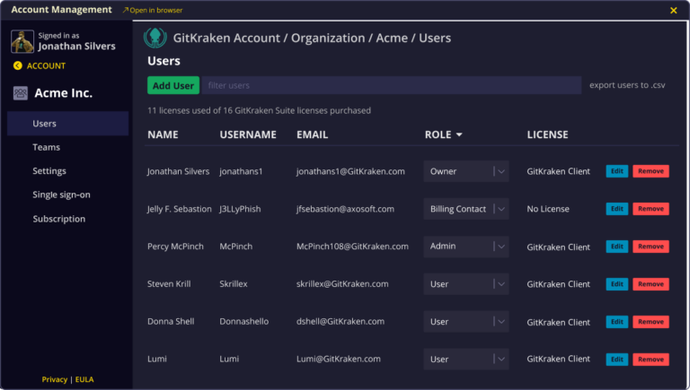The width and height of the screenshot is (690, 390).
Task: Click the No License cell
Action: pyautogui.click(x=548, y=209)
